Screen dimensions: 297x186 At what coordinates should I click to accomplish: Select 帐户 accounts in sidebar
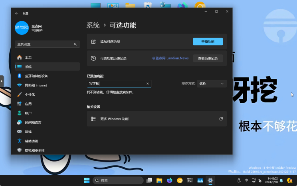[x=28, y=113]
